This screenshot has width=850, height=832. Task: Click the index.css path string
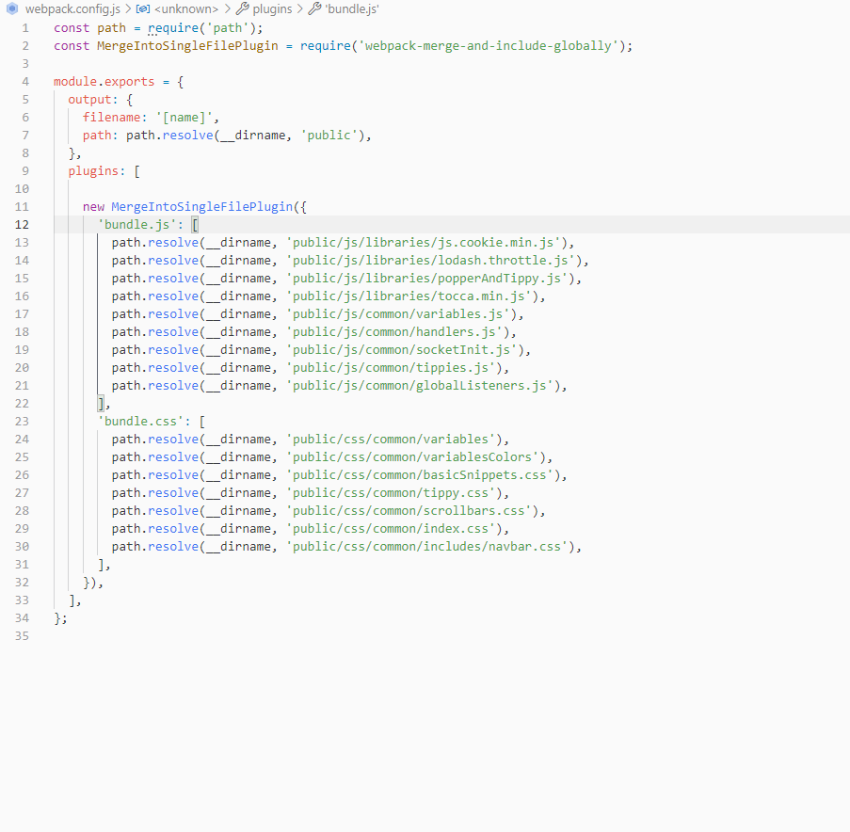pyautogui.click(x=391, y=529)
